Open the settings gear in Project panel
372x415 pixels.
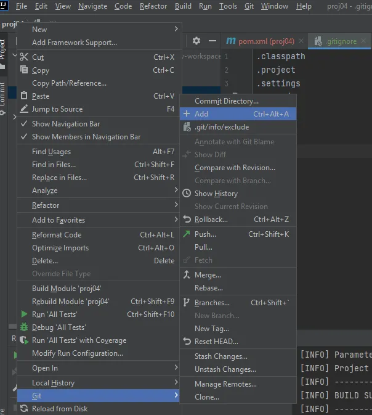coord(196,41)
